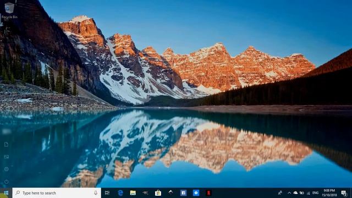Click the Power icon in Start rail
Image resolution: width=352 pixels, height=198 pixels.
(x=6, y=182)
